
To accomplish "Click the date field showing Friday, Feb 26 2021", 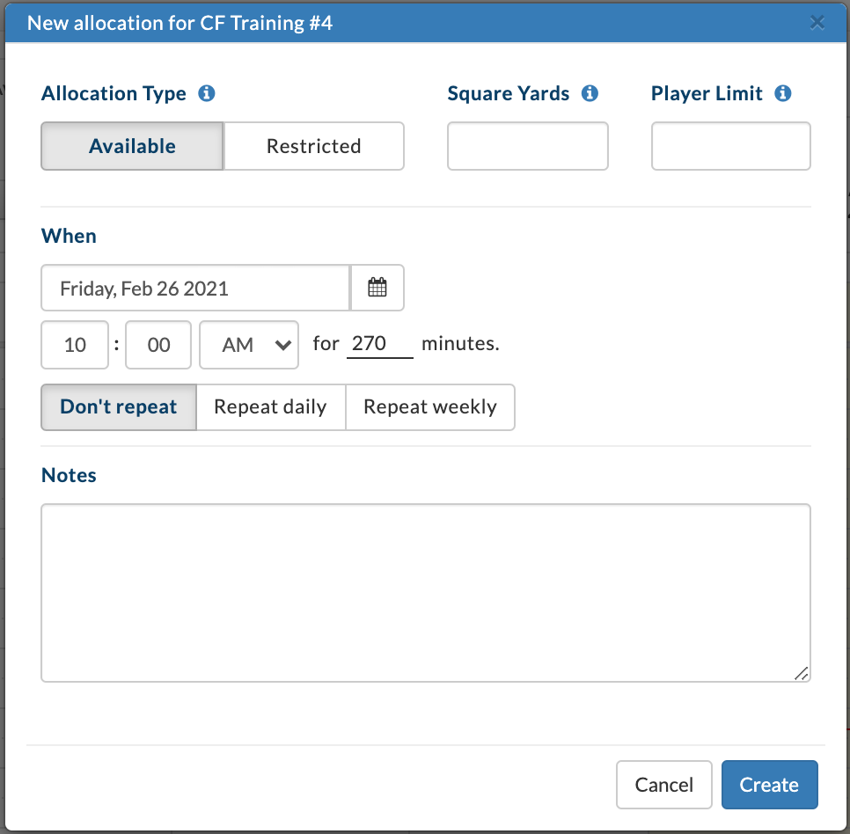I will pyautogui.click(x=195, y=288).
